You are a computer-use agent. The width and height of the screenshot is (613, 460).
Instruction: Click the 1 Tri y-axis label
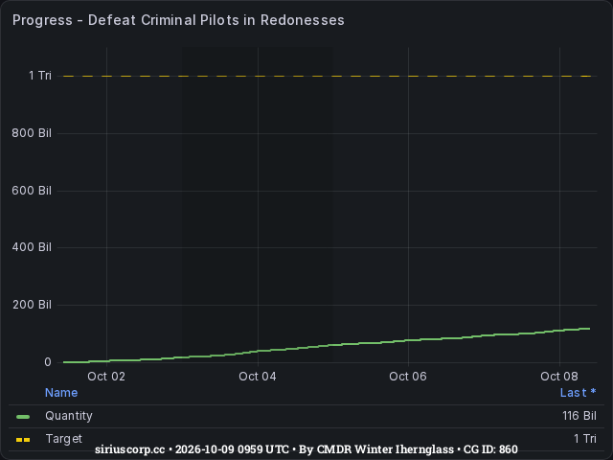click(40, 76)
